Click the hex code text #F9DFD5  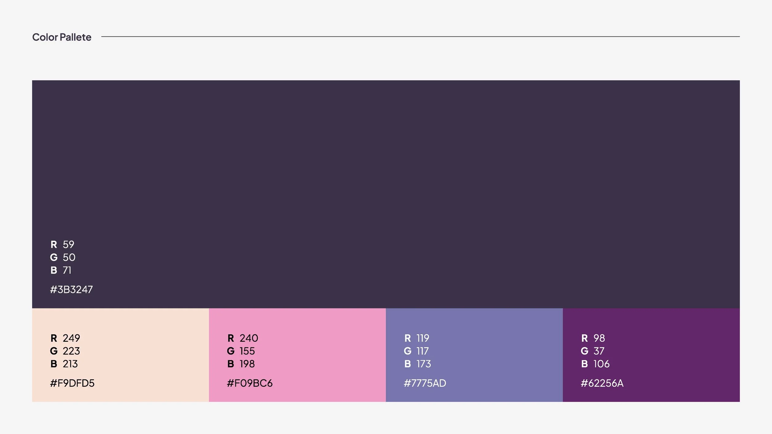(72, 383)
